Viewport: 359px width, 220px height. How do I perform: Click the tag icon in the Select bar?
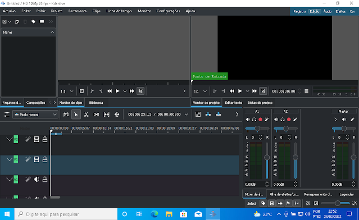pyautogui.click(x=263, y=203)
